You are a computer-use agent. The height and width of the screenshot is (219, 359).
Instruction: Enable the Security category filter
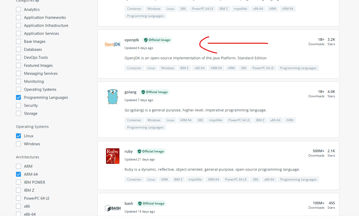tap(18, 105)
